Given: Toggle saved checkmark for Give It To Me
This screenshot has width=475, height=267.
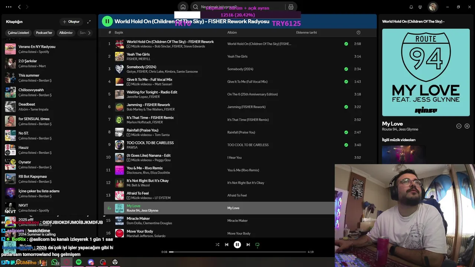Looking at the screenshot, I should 346,82.
